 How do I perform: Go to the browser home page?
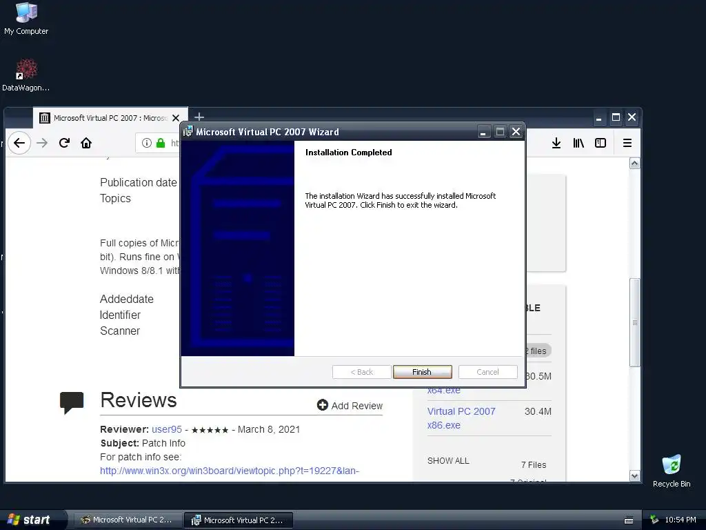tap(86, 143)
